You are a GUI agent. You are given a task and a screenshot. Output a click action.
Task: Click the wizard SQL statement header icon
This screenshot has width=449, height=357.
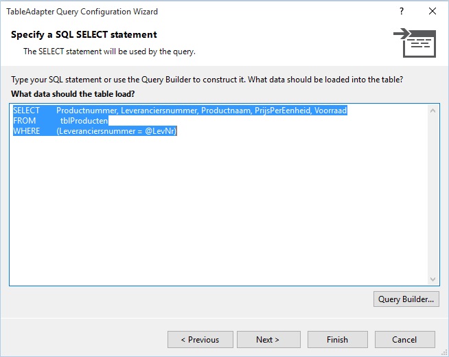[415, 43]
